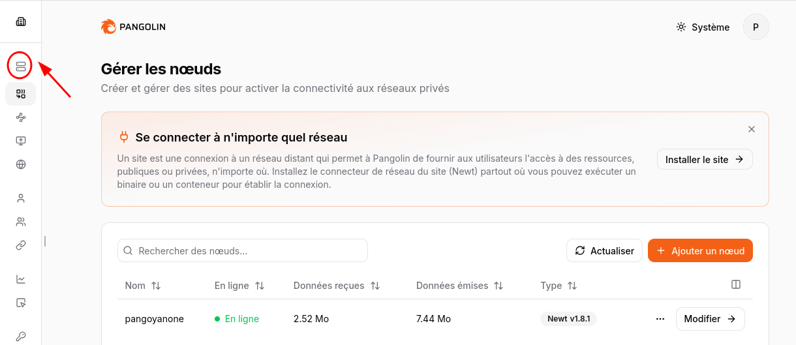Toggle the Système theme switcher
The image size is (796, 345).
click(703, 27)
